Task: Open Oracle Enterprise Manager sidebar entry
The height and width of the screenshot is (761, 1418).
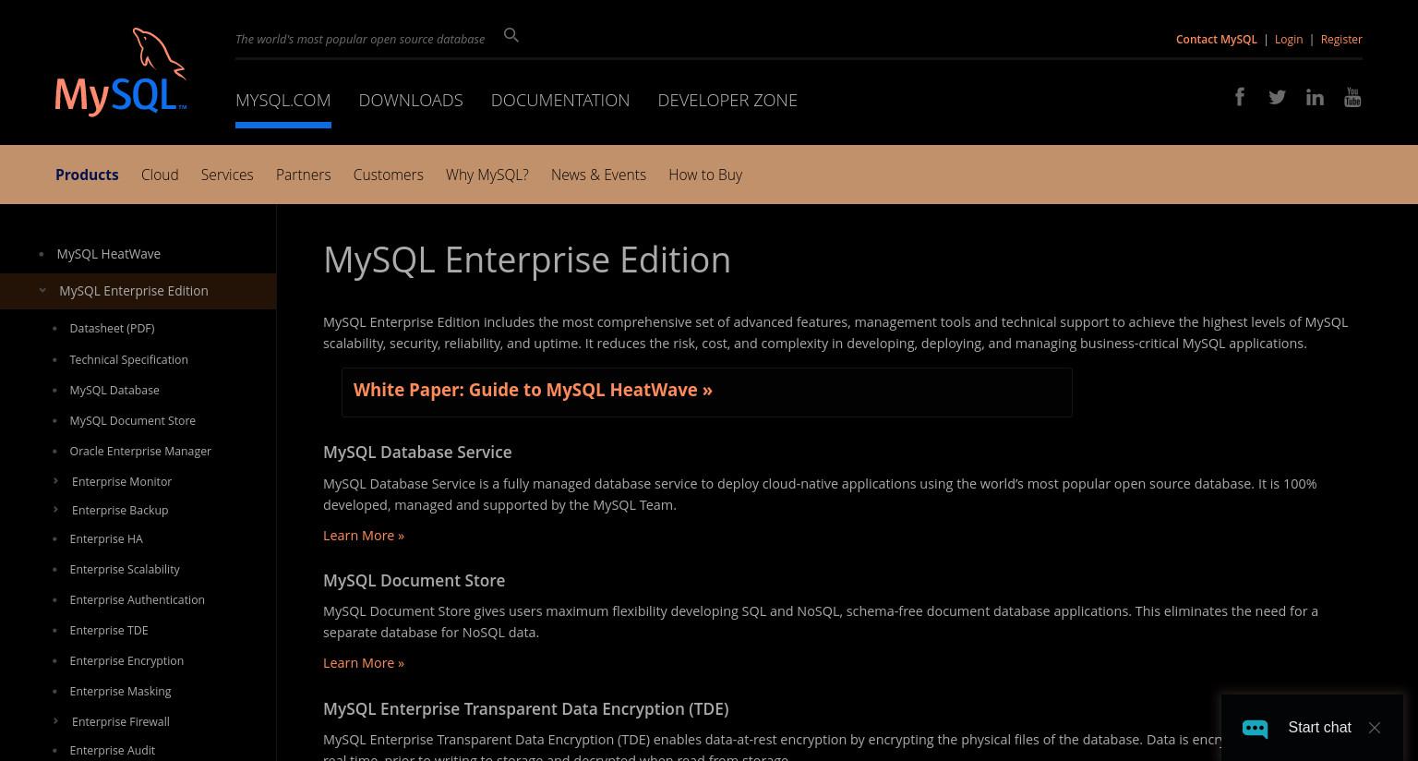Action: [x=139, y=451]
